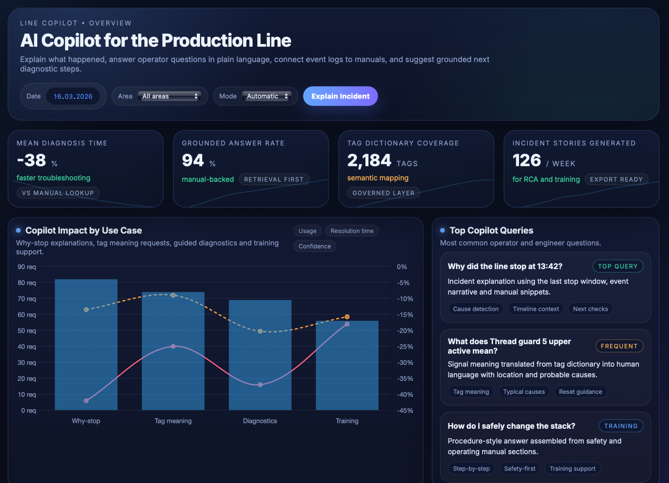Click the orange confidence point above Training
The image size is (669, 483).
tap(347, 317)
